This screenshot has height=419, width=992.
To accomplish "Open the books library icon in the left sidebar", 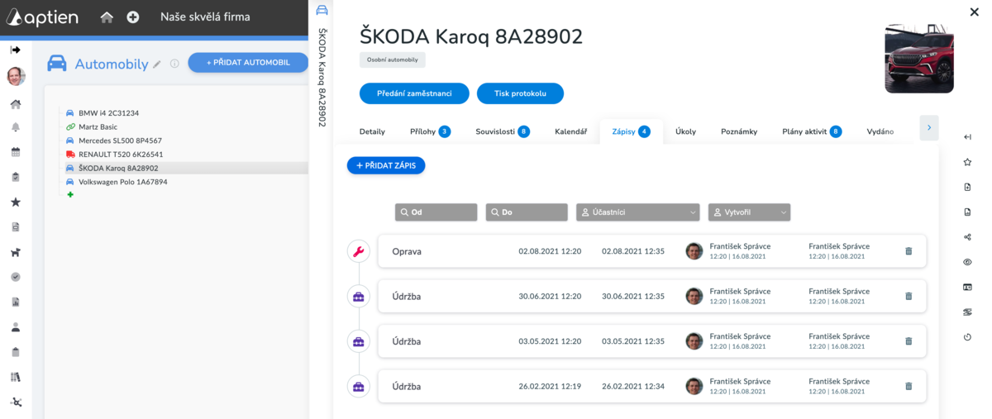I will point(15,377).
